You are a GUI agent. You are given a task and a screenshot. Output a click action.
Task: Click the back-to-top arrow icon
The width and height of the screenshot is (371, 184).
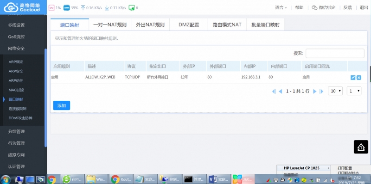coord(361,147)
